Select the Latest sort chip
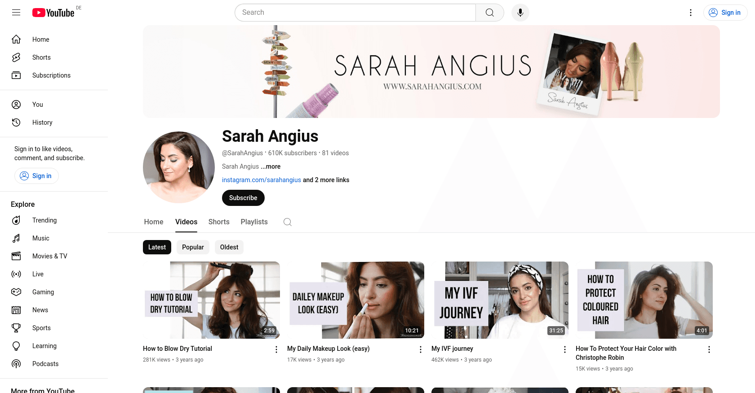The image size is (755, 393). coord(157,247)
